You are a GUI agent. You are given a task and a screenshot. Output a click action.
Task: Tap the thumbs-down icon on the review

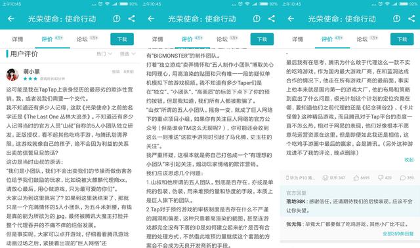pyautogui.click(x=381, y=177)
